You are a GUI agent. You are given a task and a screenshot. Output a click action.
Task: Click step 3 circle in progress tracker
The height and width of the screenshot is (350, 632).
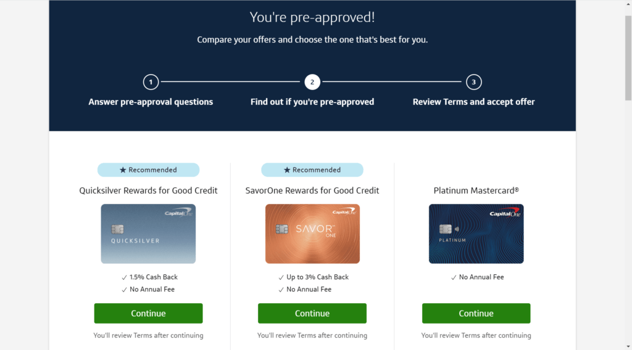(x=473, y=82)
